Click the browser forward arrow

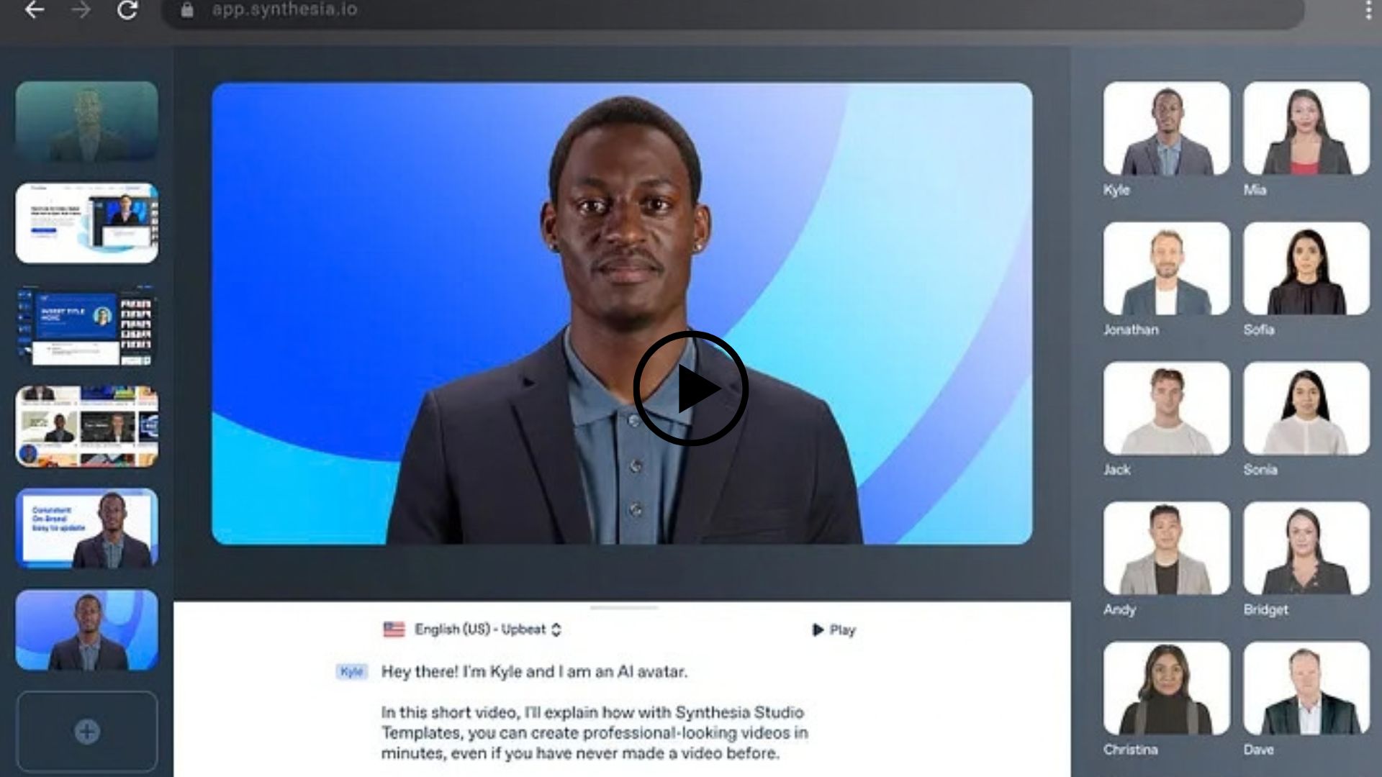81,10
